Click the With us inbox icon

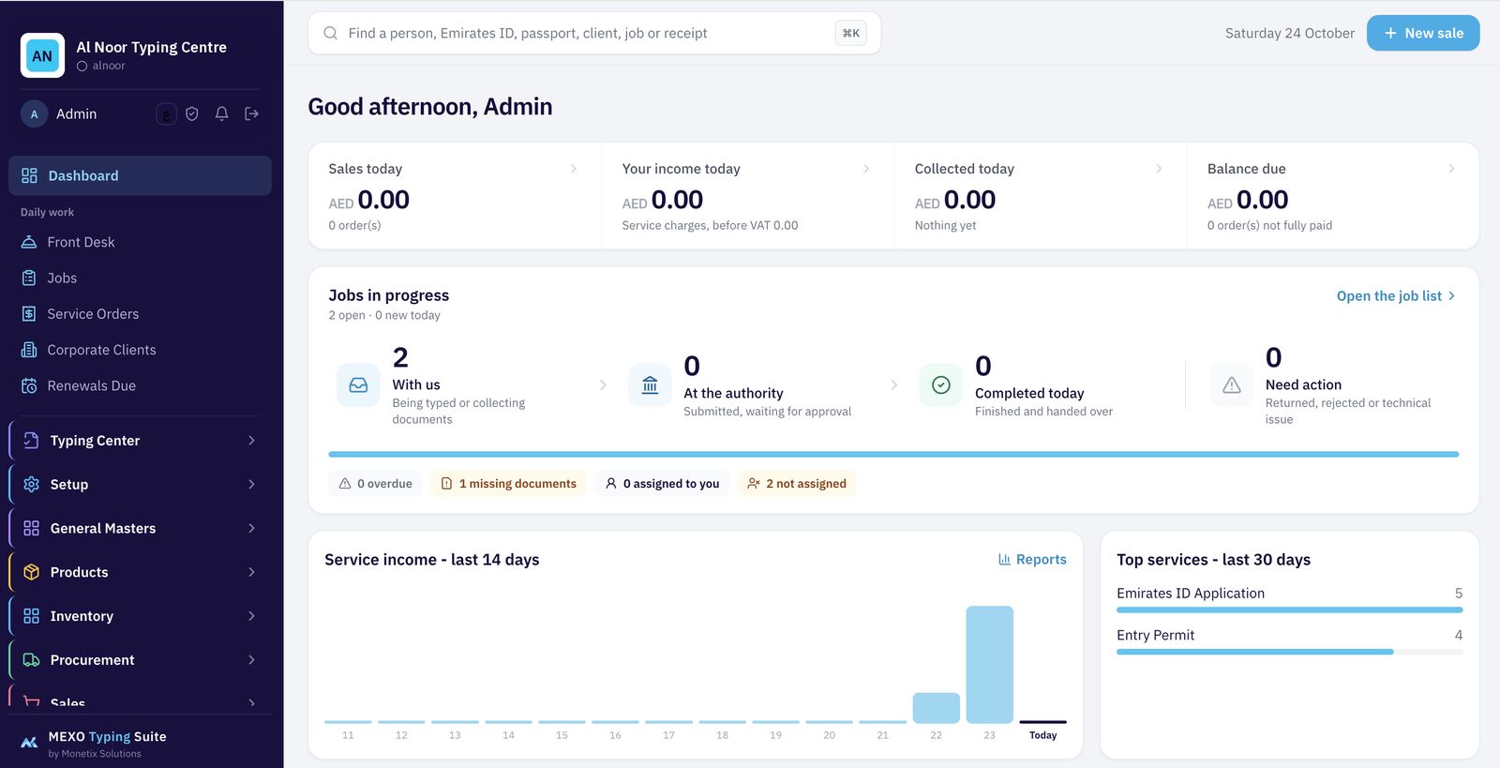coord(358,385)
